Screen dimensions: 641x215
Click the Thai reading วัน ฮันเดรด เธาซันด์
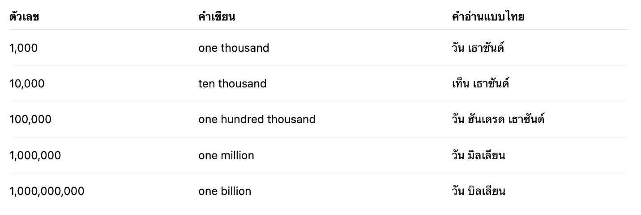(x=498, y=119)
